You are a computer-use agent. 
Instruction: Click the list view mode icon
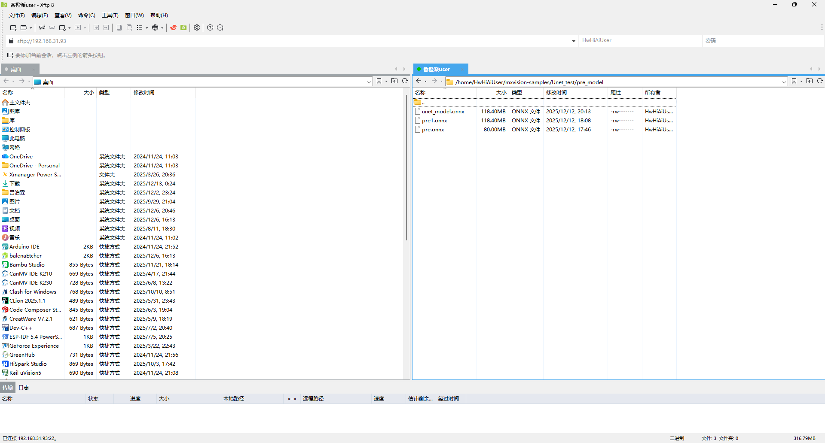(140, 27)
